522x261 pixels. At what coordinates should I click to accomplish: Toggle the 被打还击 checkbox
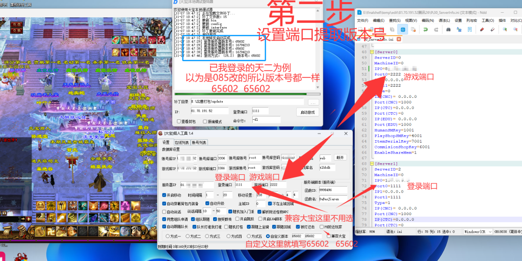pos(297,227)
